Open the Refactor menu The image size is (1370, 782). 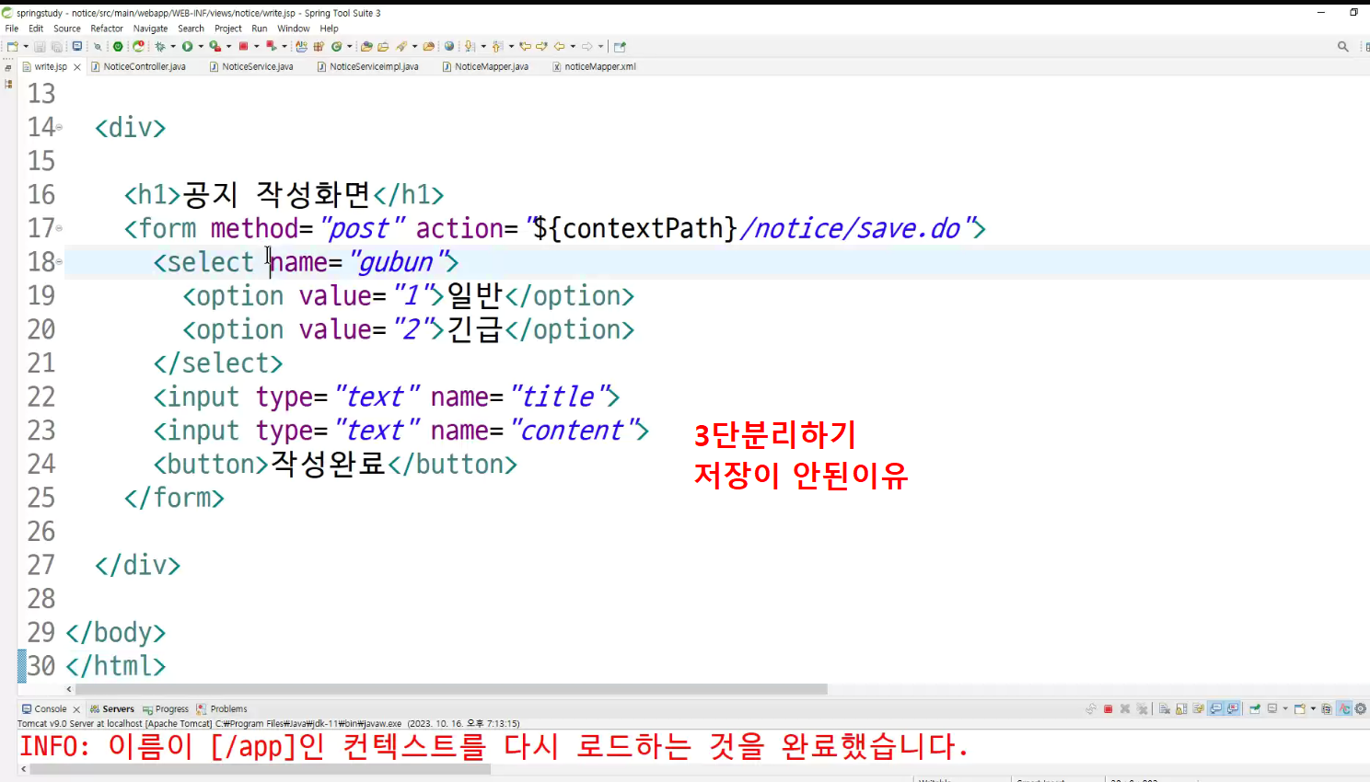tap(107, 29)
